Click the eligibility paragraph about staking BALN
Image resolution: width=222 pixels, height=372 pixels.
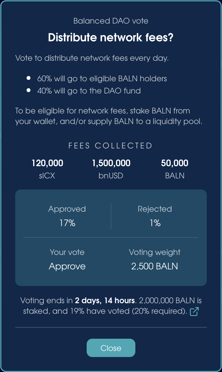click(x=109, y=116)
